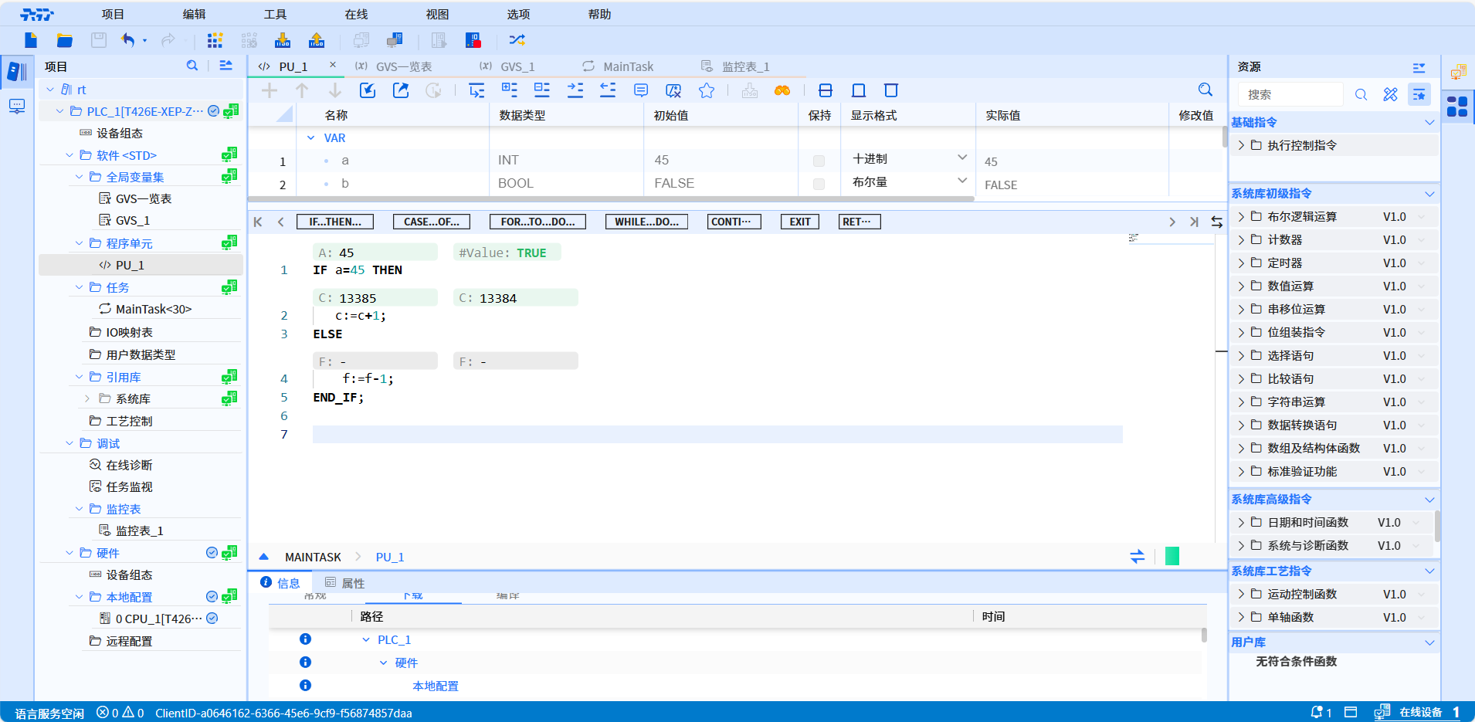
Task: Click the comment bubble icon in variable toolbar
Action: [640, 91]
